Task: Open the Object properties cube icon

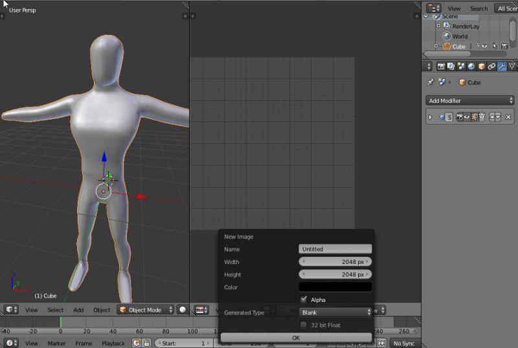Action: coord(481,66)
